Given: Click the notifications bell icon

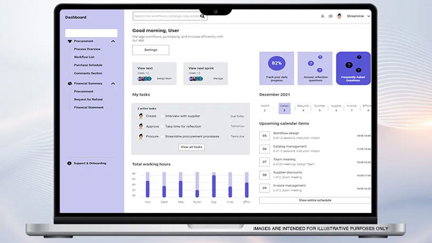Looking at the screenshot, I should click(x=323, y=16).
